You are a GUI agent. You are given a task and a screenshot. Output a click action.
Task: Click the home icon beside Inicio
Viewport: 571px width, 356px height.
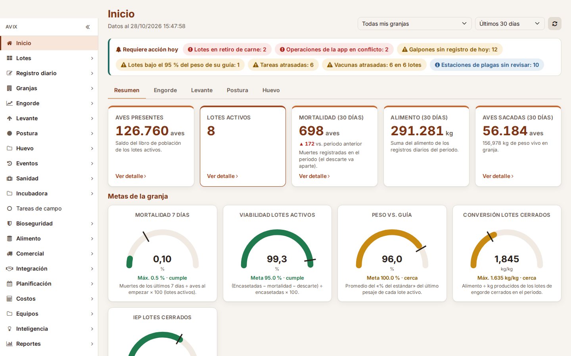click(10, 43)
